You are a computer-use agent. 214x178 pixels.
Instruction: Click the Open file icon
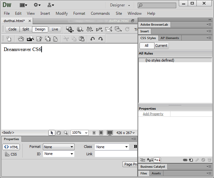point(21,39)
